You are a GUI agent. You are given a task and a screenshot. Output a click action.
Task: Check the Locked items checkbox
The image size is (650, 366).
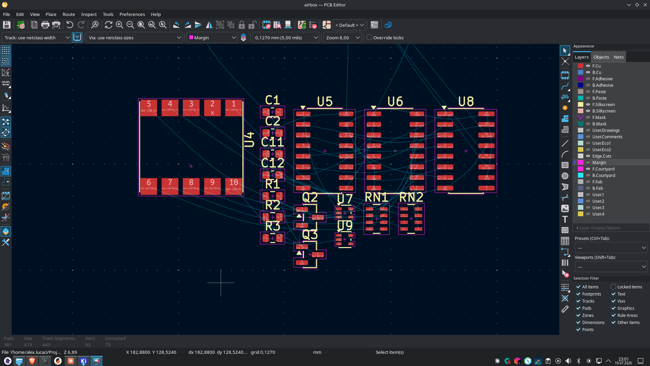click(x=613, y=287)
